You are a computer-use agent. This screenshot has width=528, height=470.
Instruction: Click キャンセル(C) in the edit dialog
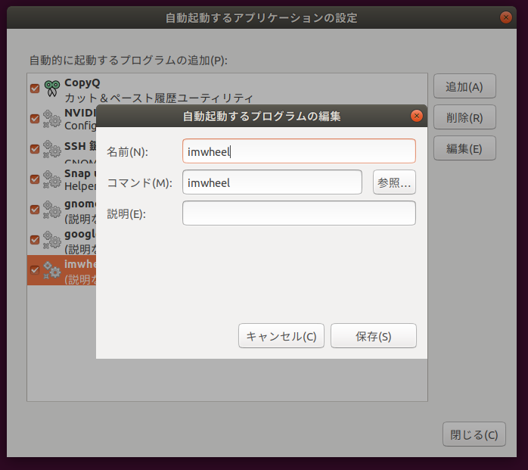click(281, 336)
